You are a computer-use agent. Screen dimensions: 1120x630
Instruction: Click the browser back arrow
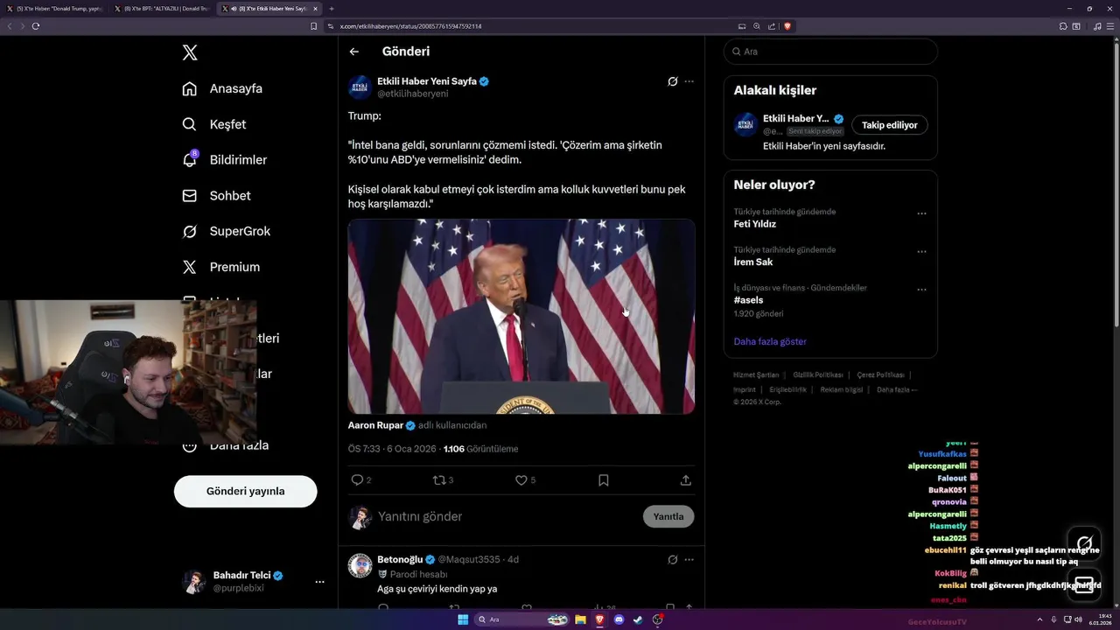(10, 26)
